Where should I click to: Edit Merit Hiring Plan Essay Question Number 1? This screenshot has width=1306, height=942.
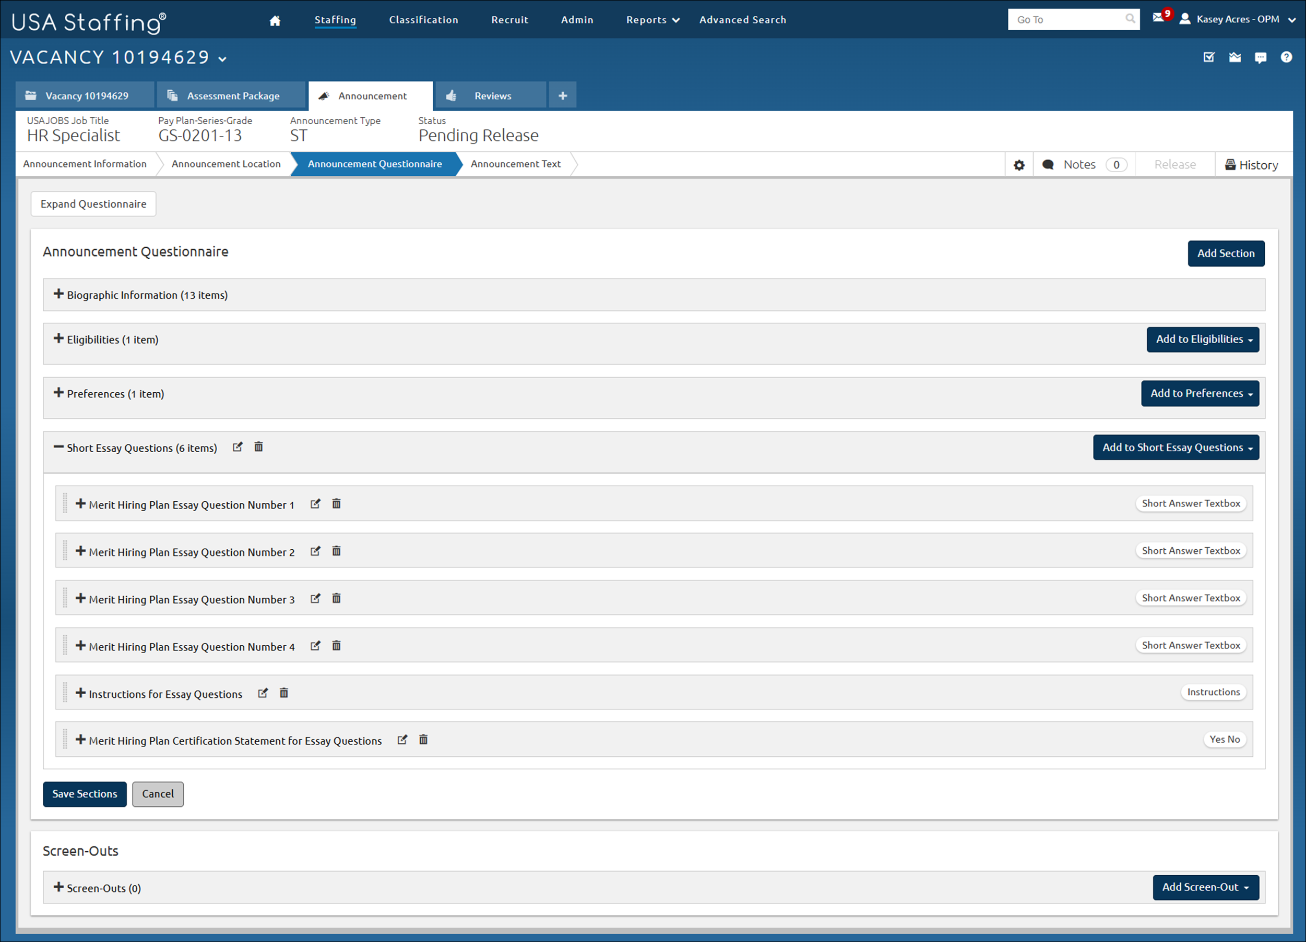tap(315, 504)
